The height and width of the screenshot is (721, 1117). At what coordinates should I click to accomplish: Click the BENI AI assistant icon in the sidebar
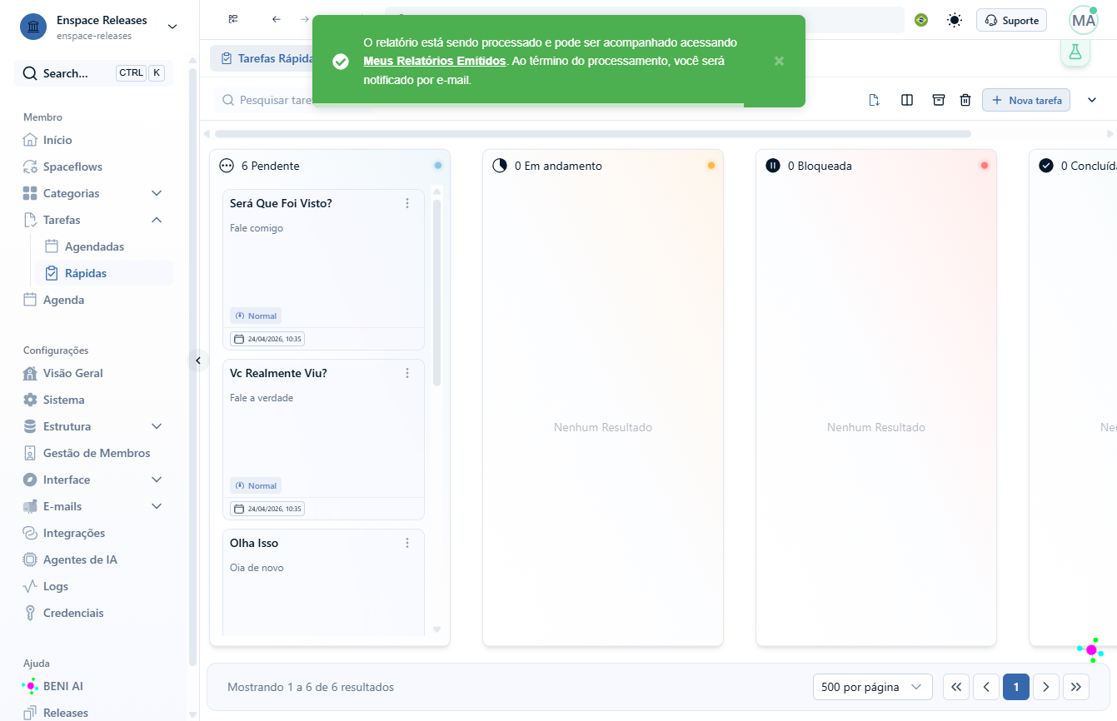[x=30, y=686]
